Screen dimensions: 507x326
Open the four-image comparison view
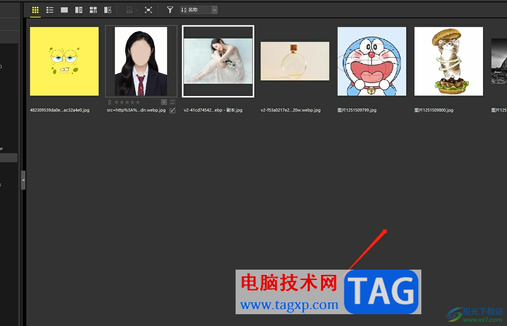coord(93,10)
